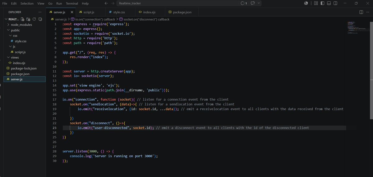Open the File menu
Screen dimensions: 373x177
[x=5, y=3]
